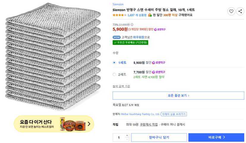Click the rocket icon in 2세트 row
The image size is (246, 143).
click(x=154, y=72)
